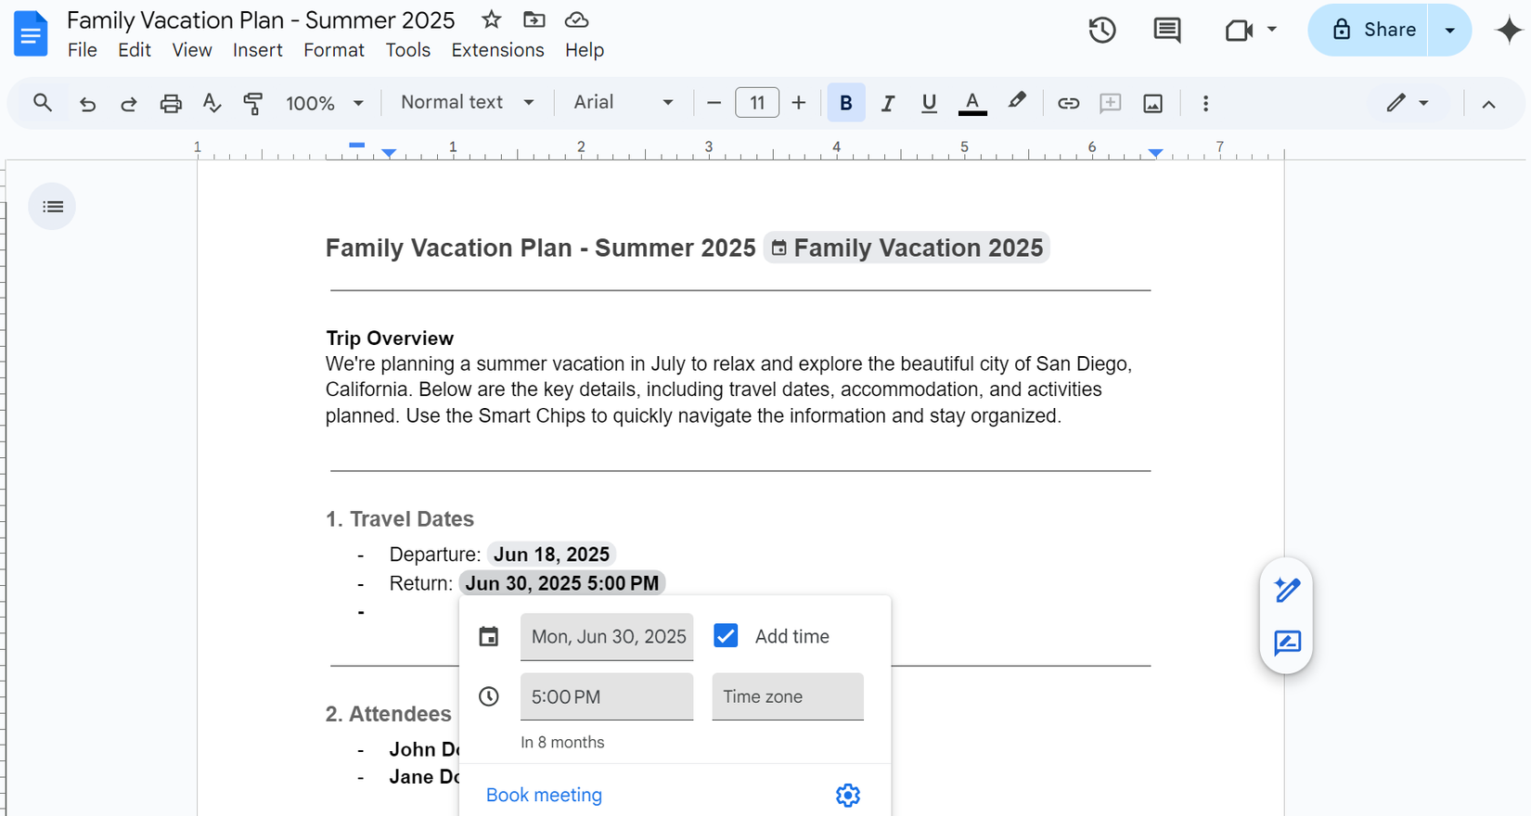
Task: Open version history clock icon
Action: click(x=1101, y=31)
